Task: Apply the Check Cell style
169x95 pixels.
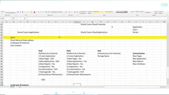Action: point(122,12)
